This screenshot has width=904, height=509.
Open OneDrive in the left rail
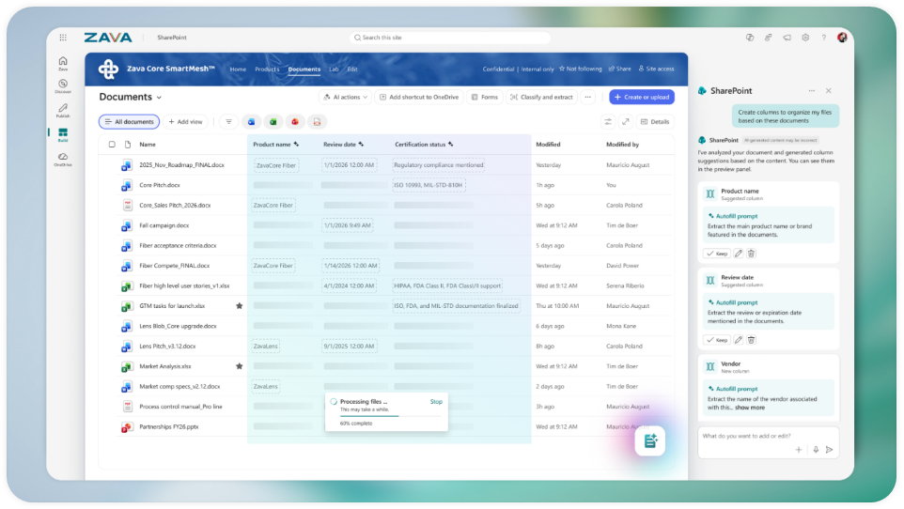63,159
